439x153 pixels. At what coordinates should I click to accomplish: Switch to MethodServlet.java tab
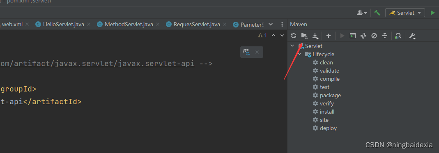(x=129, y=24)
